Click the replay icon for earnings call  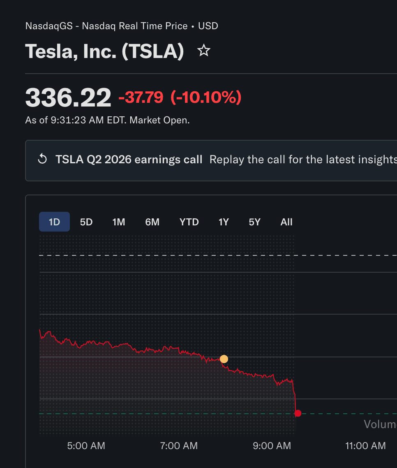(x=43, y=159)
